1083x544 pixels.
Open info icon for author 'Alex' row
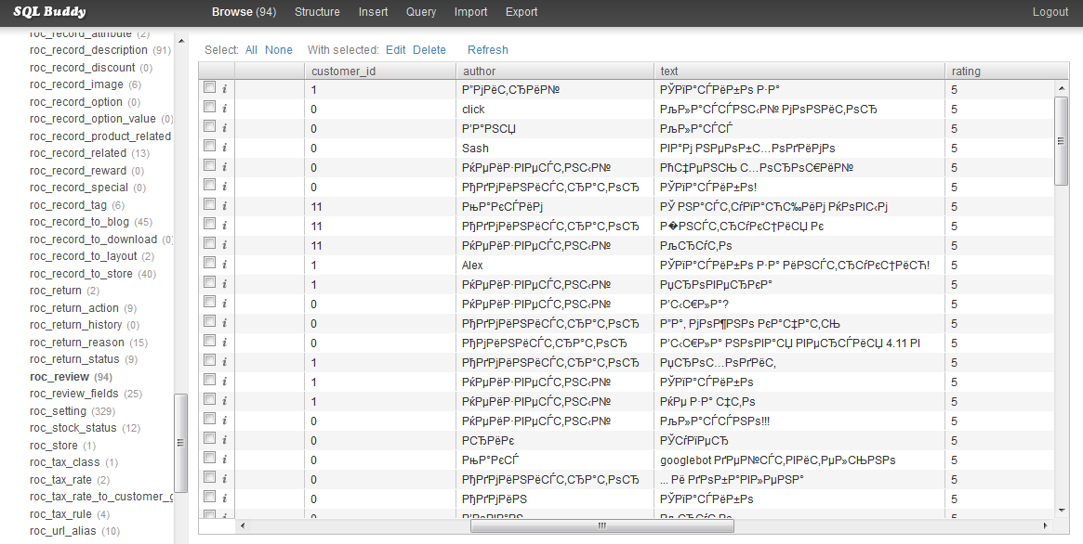[224, 265]
